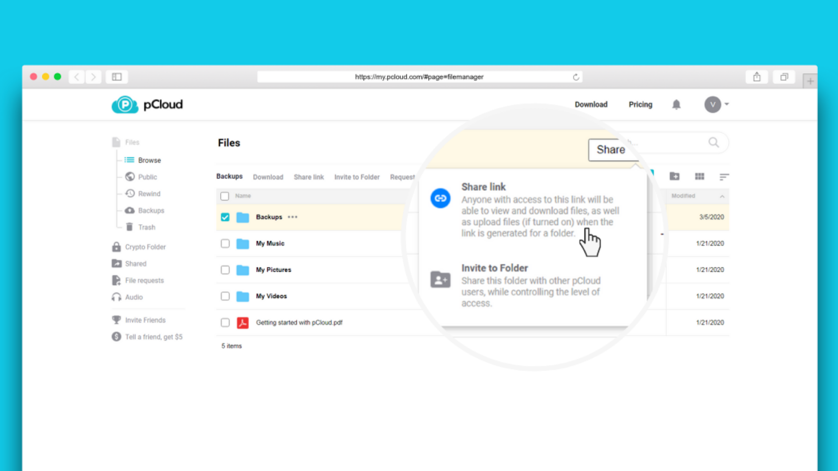Click Share link in the action bar
The width and height of the screenshot is (838, 471).
309,177
